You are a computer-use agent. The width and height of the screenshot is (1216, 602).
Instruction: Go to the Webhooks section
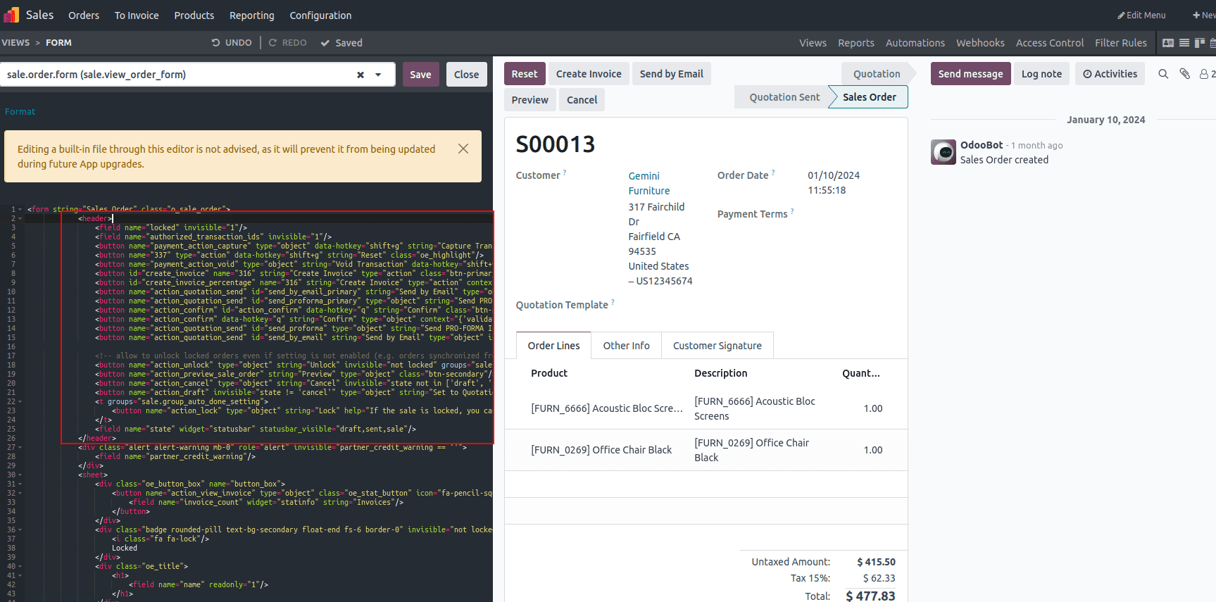coord(980,43)
